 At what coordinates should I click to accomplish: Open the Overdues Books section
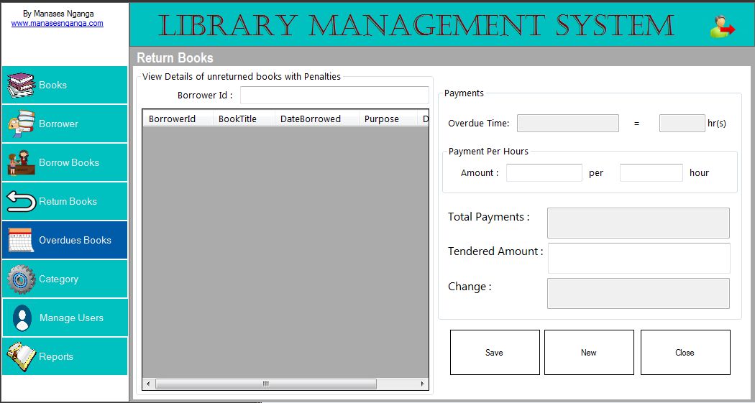[65, 240]
